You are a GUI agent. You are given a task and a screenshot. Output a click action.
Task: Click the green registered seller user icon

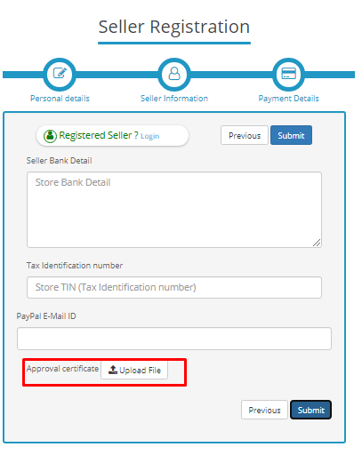pos(50,136)
